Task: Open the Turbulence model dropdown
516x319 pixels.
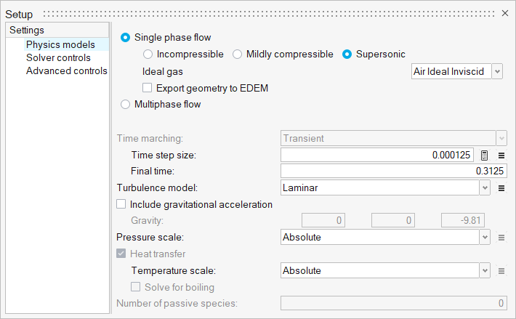Action: (x=485, y=188)
